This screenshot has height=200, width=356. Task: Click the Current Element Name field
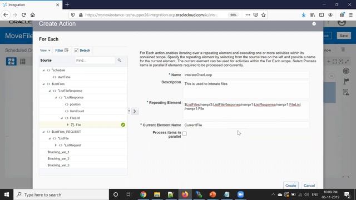[246, 125]
